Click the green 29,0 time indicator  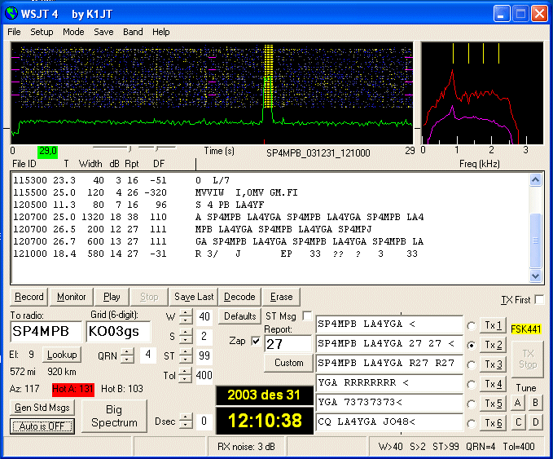47,151
